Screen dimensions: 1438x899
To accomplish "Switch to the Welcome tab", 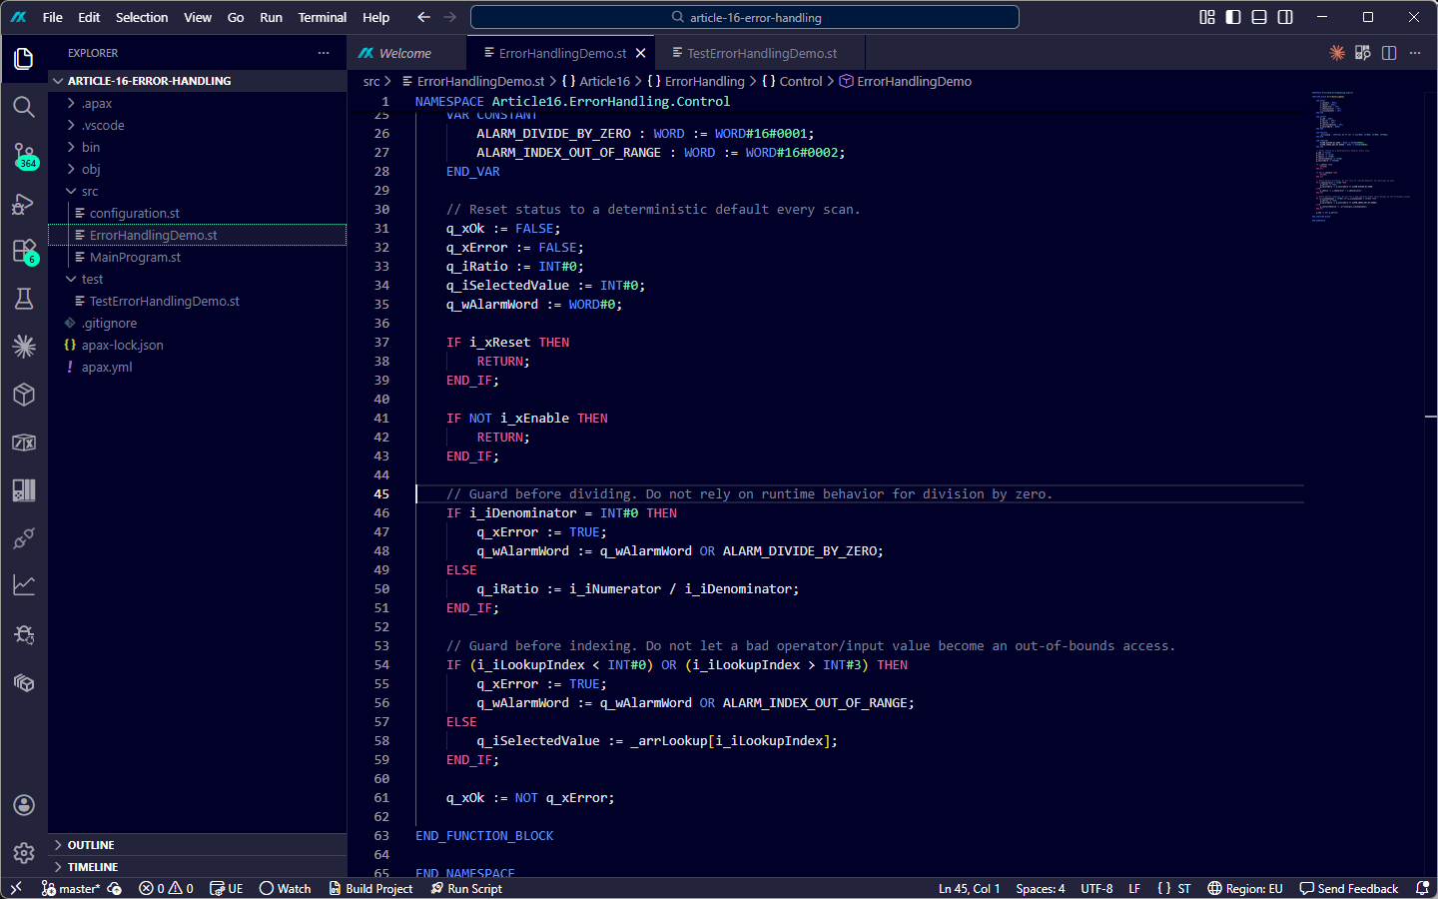I will click(405, 53).
